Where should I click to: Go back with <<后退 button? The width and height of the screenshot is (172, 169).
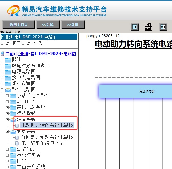point(48,25)
